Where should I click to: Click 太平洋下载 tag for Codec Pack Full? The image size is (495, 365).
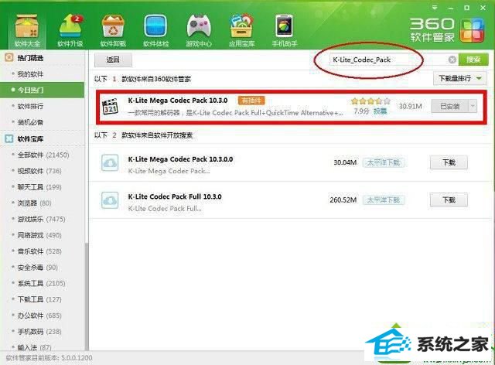[384, 200]
